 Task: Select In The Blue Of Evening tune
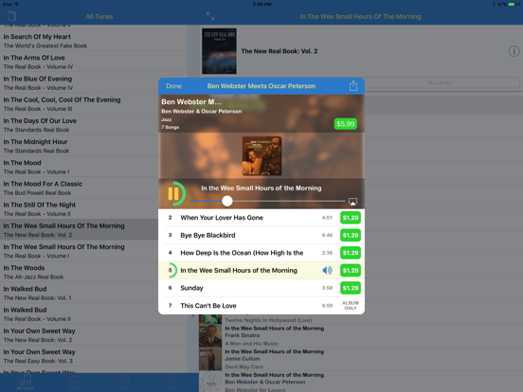[x=94, y=83]
